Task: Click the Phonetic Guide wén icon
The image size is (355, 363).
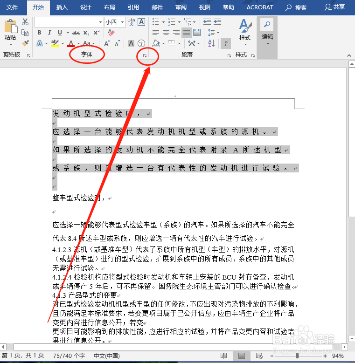Action: click(x=131, y=22)
